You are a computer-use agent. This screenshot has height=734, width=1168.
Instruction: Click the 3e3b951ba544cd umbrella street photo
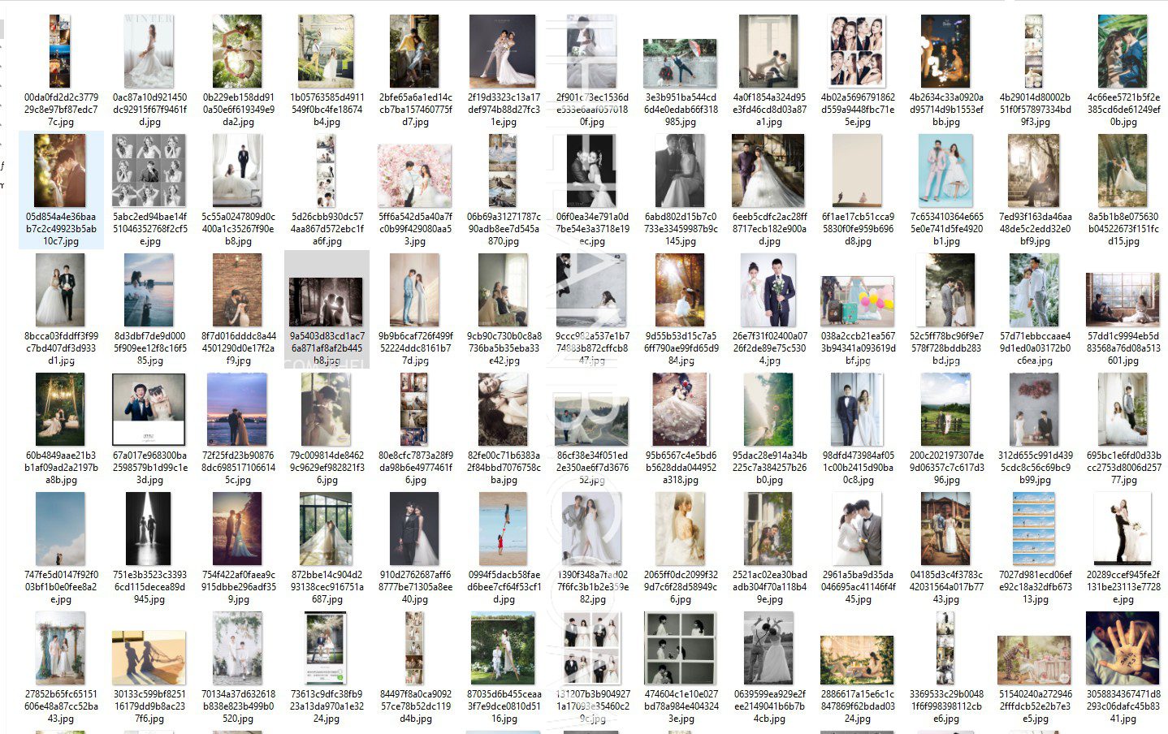[x=681, y=63]
